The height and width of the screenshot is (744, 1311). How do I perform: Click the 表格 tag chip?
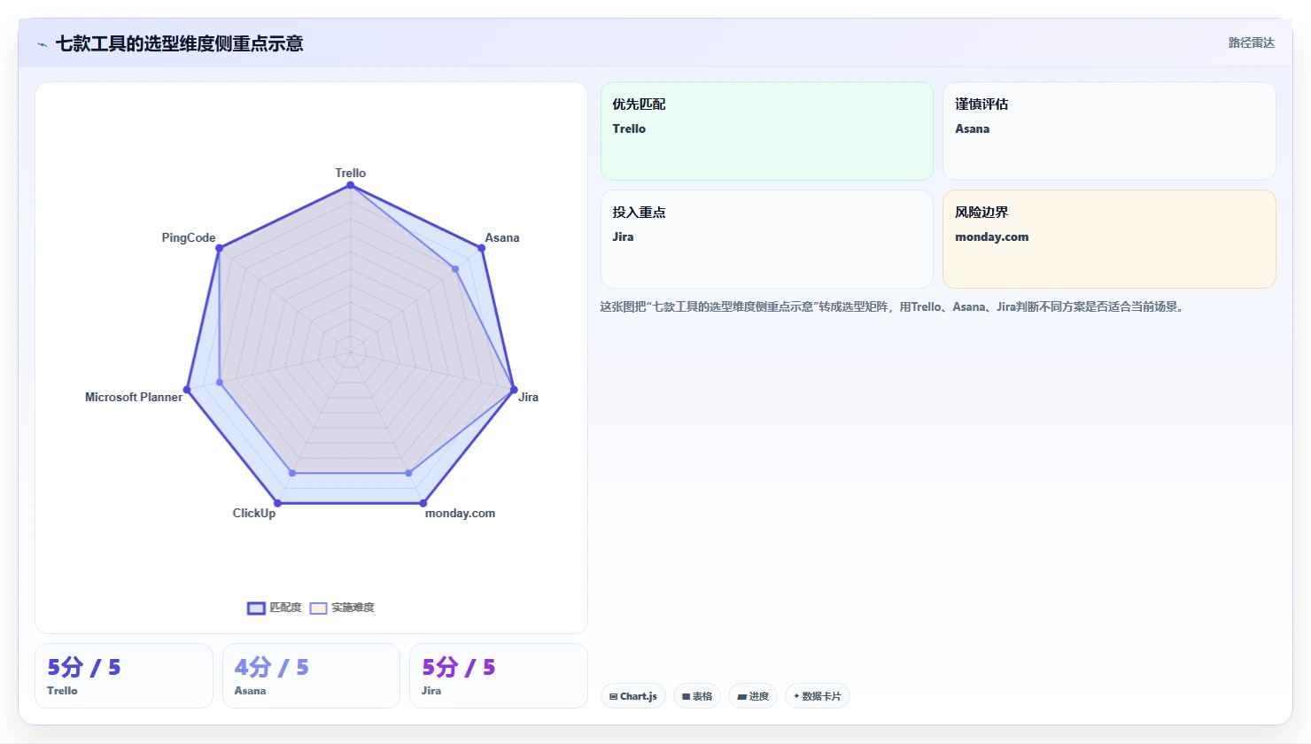point(697,696)
